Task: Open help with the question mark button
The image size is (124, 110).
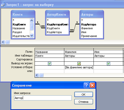Action: pyautogui.click(x=86, y=85)
